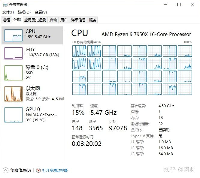Viewport: 200px width, 178px height.
Task: Click the 简略信息(D) button text
Action: 21,170
